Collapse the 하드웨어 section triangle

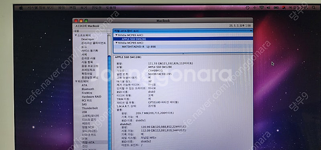coord(76,81)
